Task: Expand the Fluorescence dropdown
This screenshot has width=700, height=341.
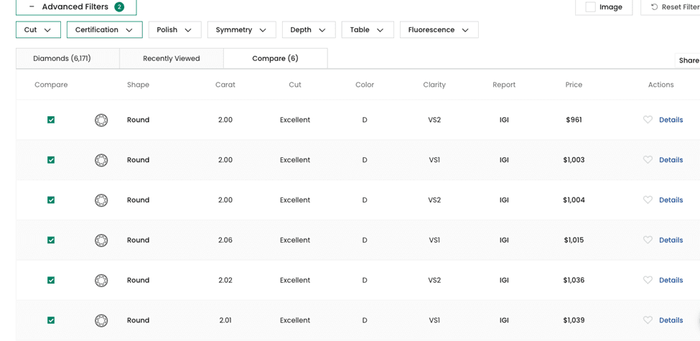Action: [x=439, y=30]
